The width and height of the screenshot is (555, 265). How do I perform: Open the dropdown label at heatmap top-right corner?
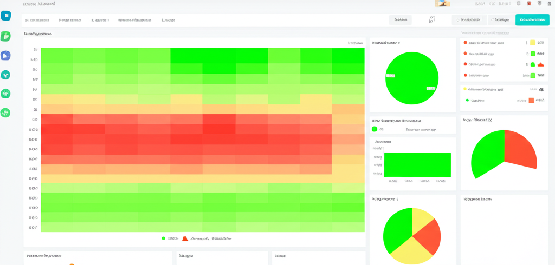tap(355, 43)
